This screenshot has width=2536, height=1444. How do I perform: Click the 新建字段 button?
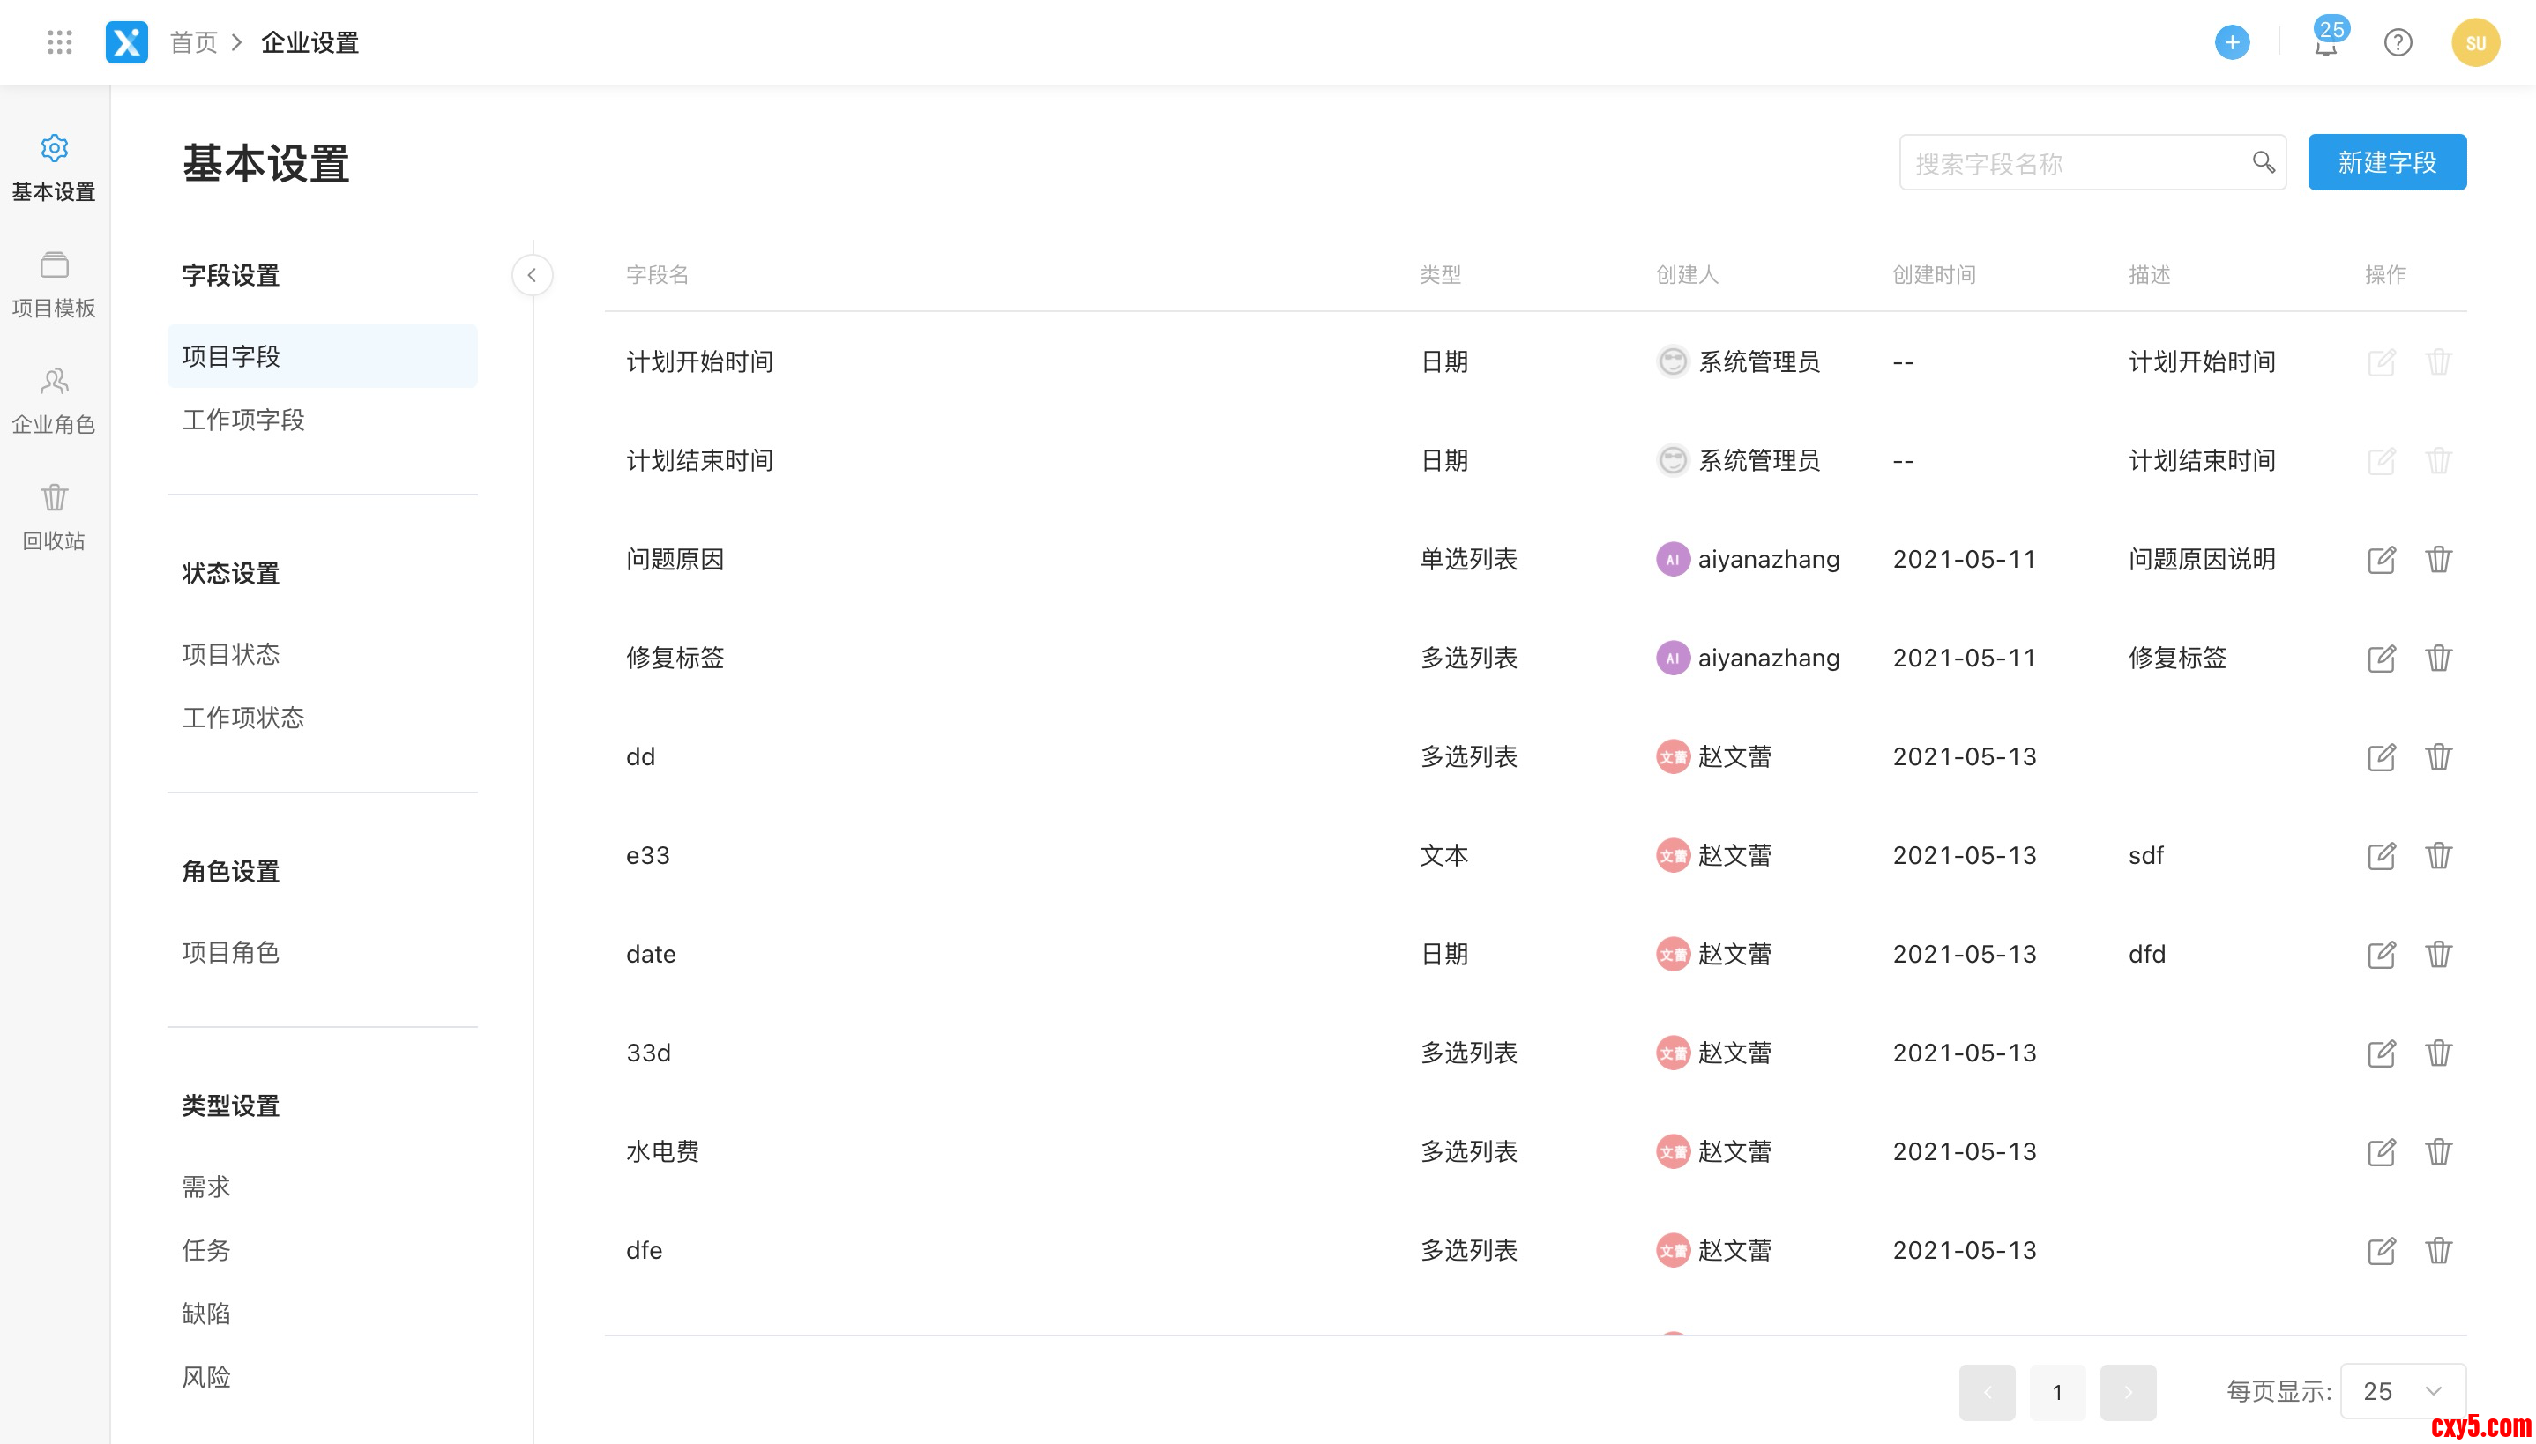click(x=2386, y=162)
